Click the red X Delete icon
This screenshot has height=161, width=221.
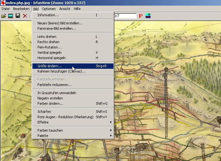[x=25, y=16]
